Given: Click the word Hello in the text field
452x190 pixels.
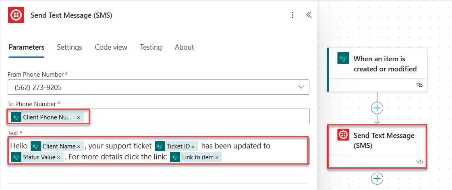Looking at the screenshot, I should pyautogui.click(x=19, y=146).
